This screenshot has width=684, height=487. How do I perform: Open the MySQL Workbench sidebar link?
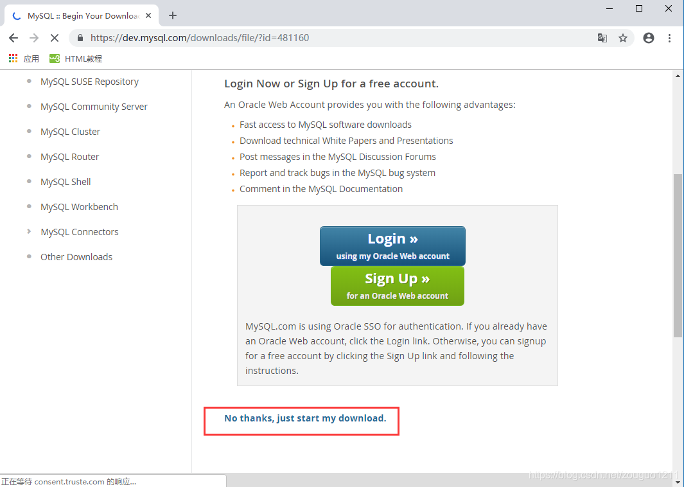(x=80, y=207)
